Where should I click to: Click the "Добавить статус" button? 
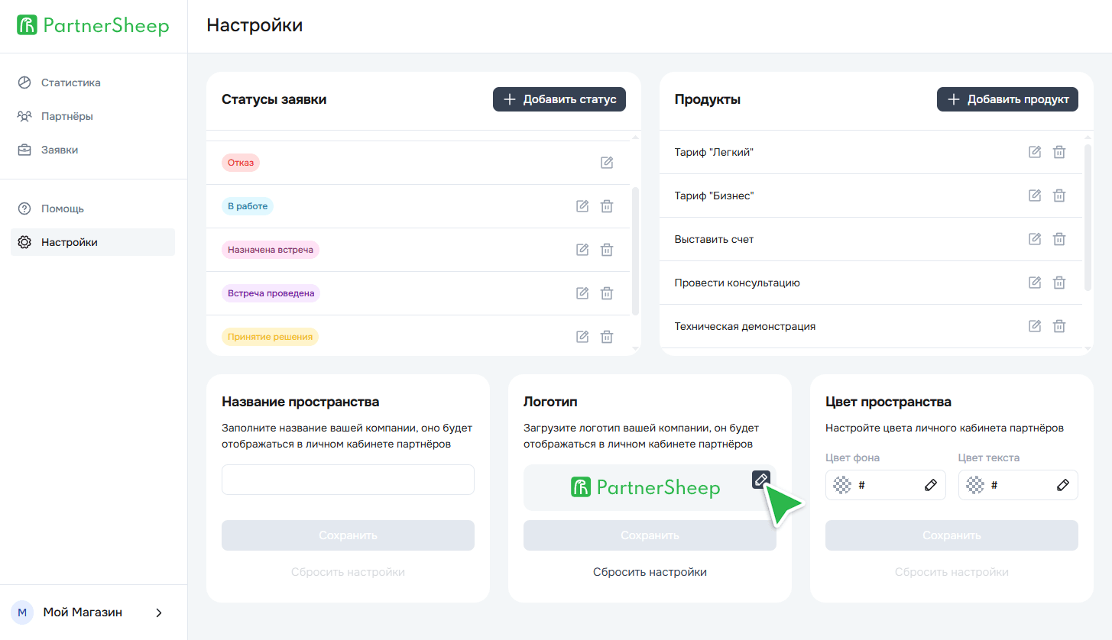(559, 99)
